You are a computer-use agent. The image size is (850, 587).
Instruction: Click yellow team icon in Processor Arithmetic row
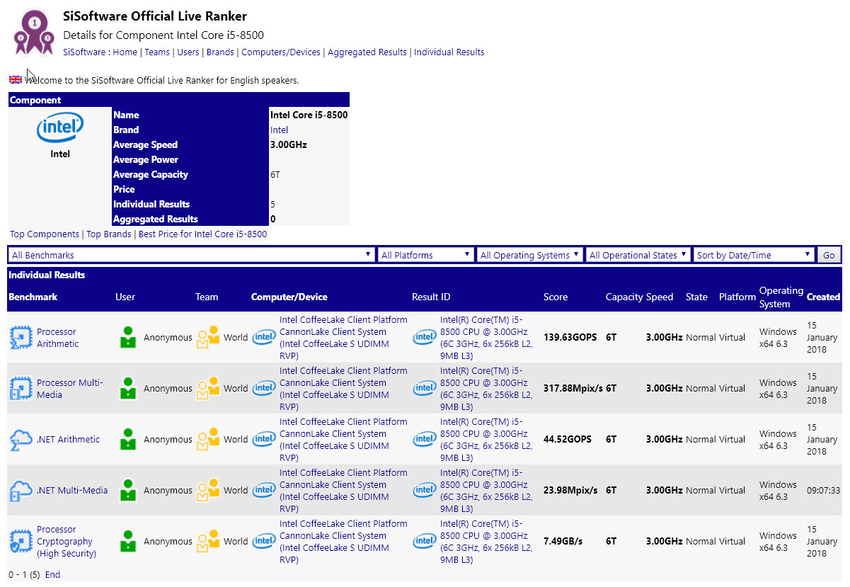click(x=208, y=337)
